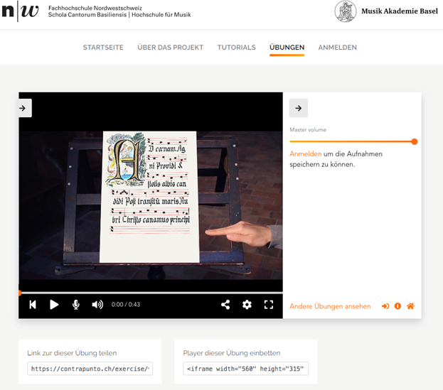
Task: Select the exercise share link field
Action: pyautogui.click(x=90, y=369)
